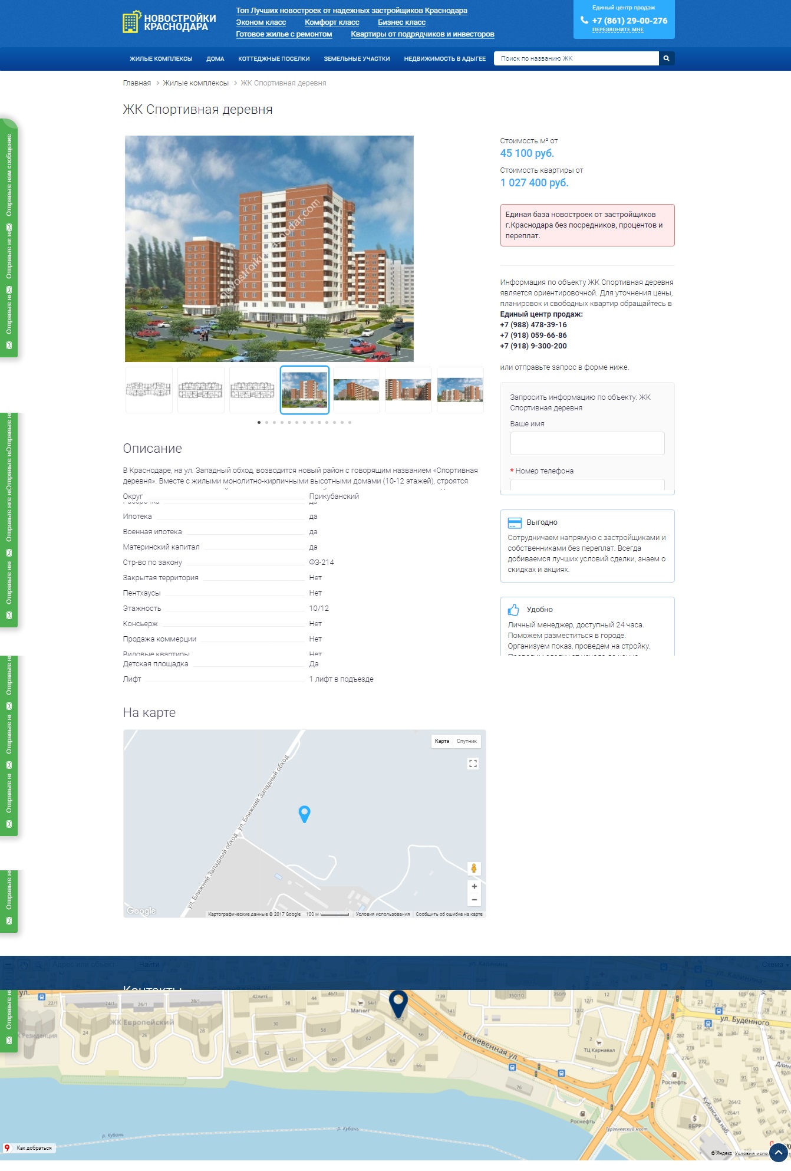Follow the Комфорт класс link

click(332, 22)
